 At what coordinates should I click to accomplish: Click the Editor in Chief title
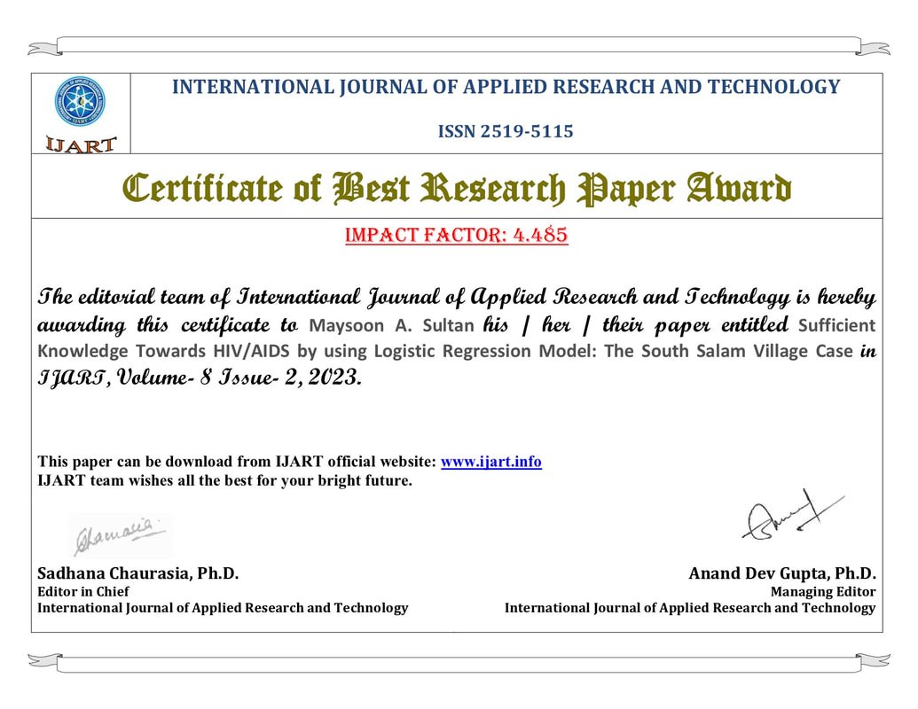point(83,591)
